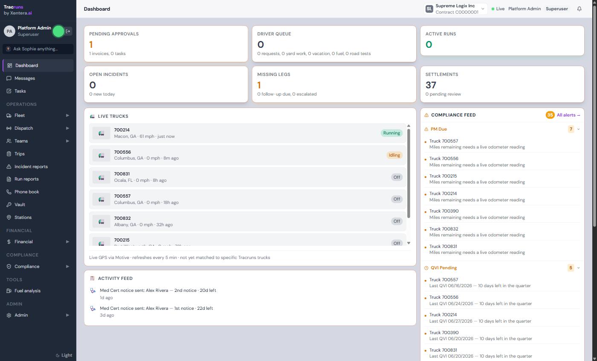Toggle the Light theme switch
The width and height of the screenshot is (597, 361).
(64, 355)
